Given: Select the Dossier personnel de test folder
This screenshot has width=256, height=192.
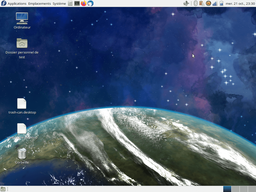Looking at the screenshot, I should (22, 43).
